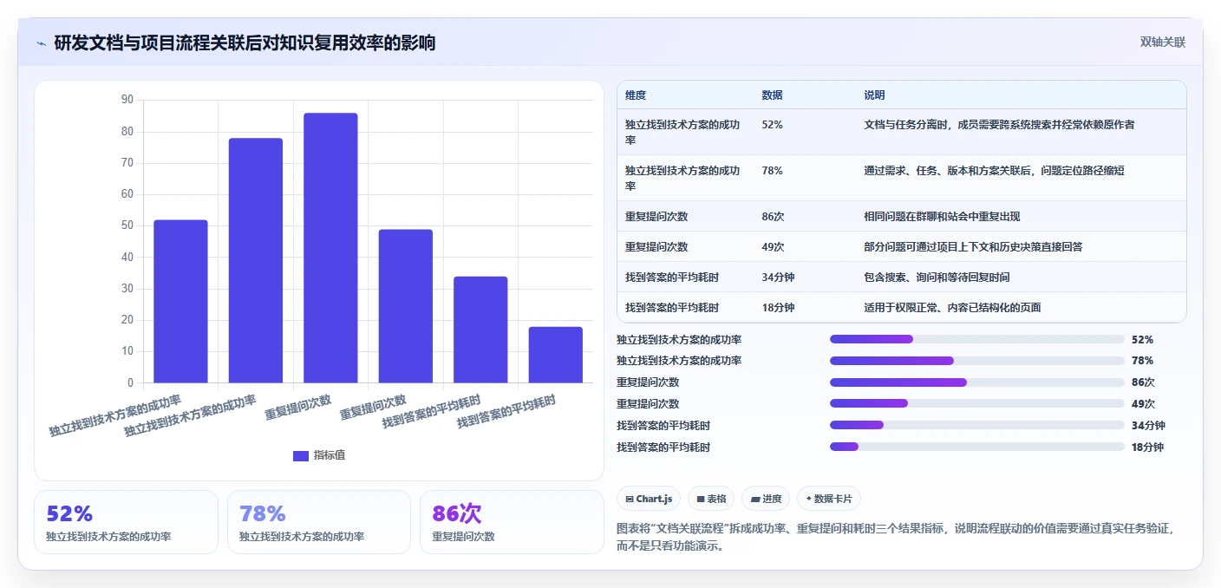Click the 78% cell in the table
This screenshot has width=1221, height=588.
pyautogui.click(x=772, y=171)
